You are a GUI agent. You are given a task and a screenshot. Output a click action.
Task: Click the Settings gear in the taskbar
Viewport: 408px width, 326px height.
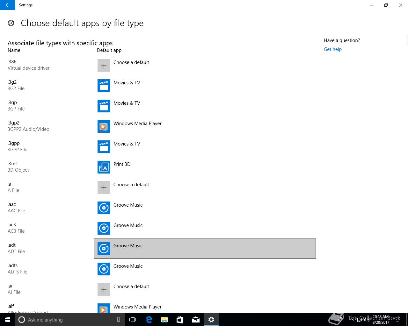211,320
